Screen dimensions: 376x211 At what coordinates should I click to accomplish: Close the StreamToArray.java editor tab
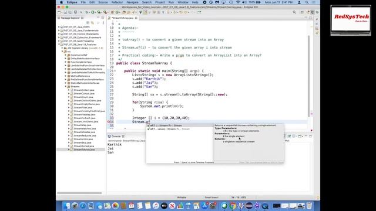coord(136,18)
